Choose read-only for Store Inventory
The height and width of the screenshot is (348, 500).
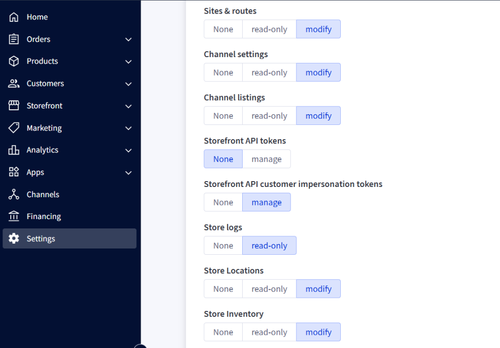tap(269, 332)
